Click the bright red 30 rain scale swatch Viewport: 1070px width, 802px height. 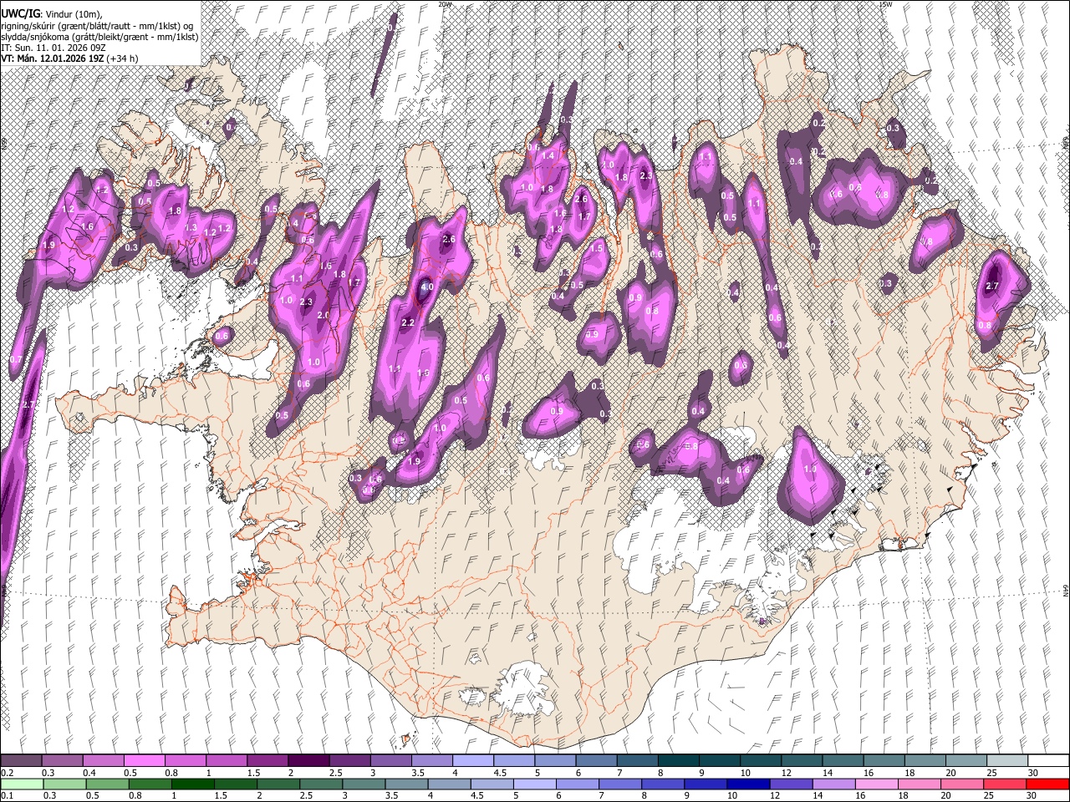tap(1047, 784)
